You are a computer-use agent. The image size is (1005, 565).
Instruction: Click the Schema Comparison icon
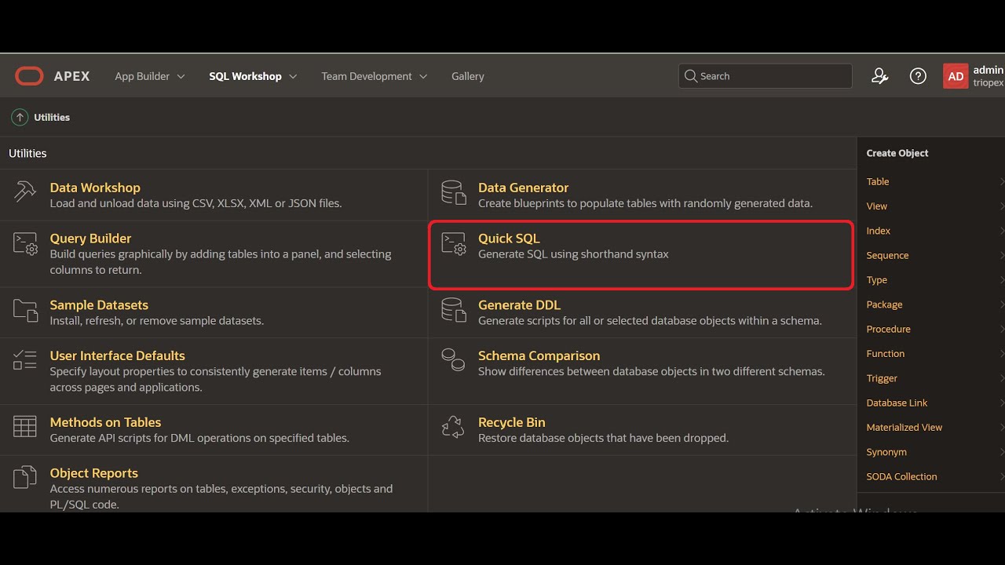point(453,360)
